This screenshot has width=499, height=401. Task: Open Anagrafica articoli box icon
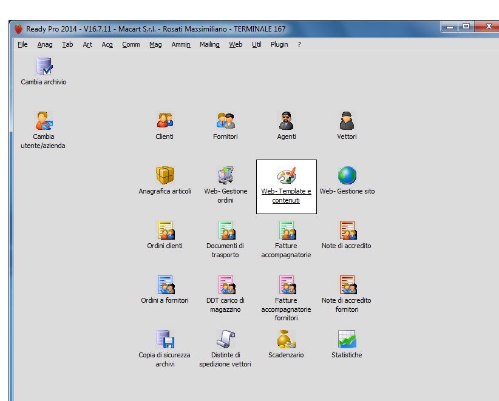[165, 175]
